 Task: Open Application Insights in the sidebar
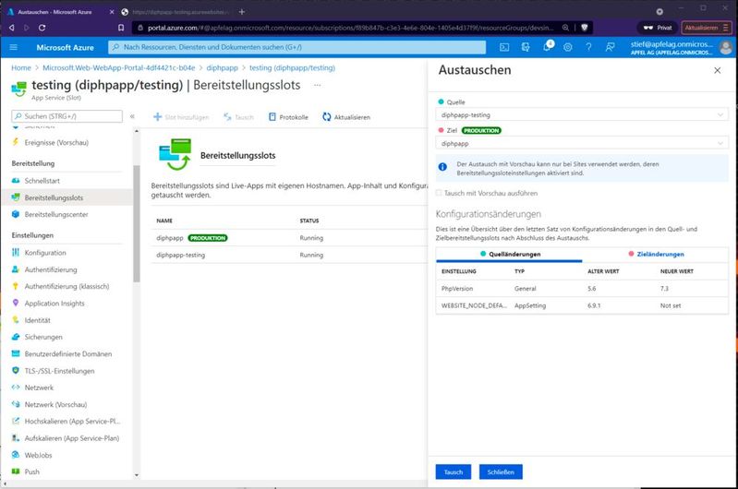pyautogui.click(x=54, y=304)
